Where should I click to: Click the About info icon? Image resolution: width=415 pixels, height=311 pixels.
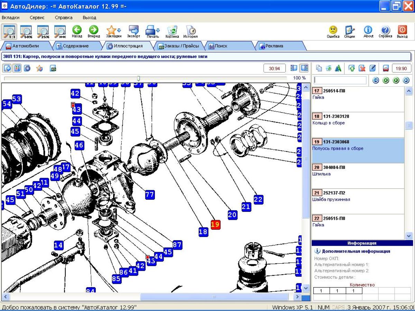[x=368, y=31]
